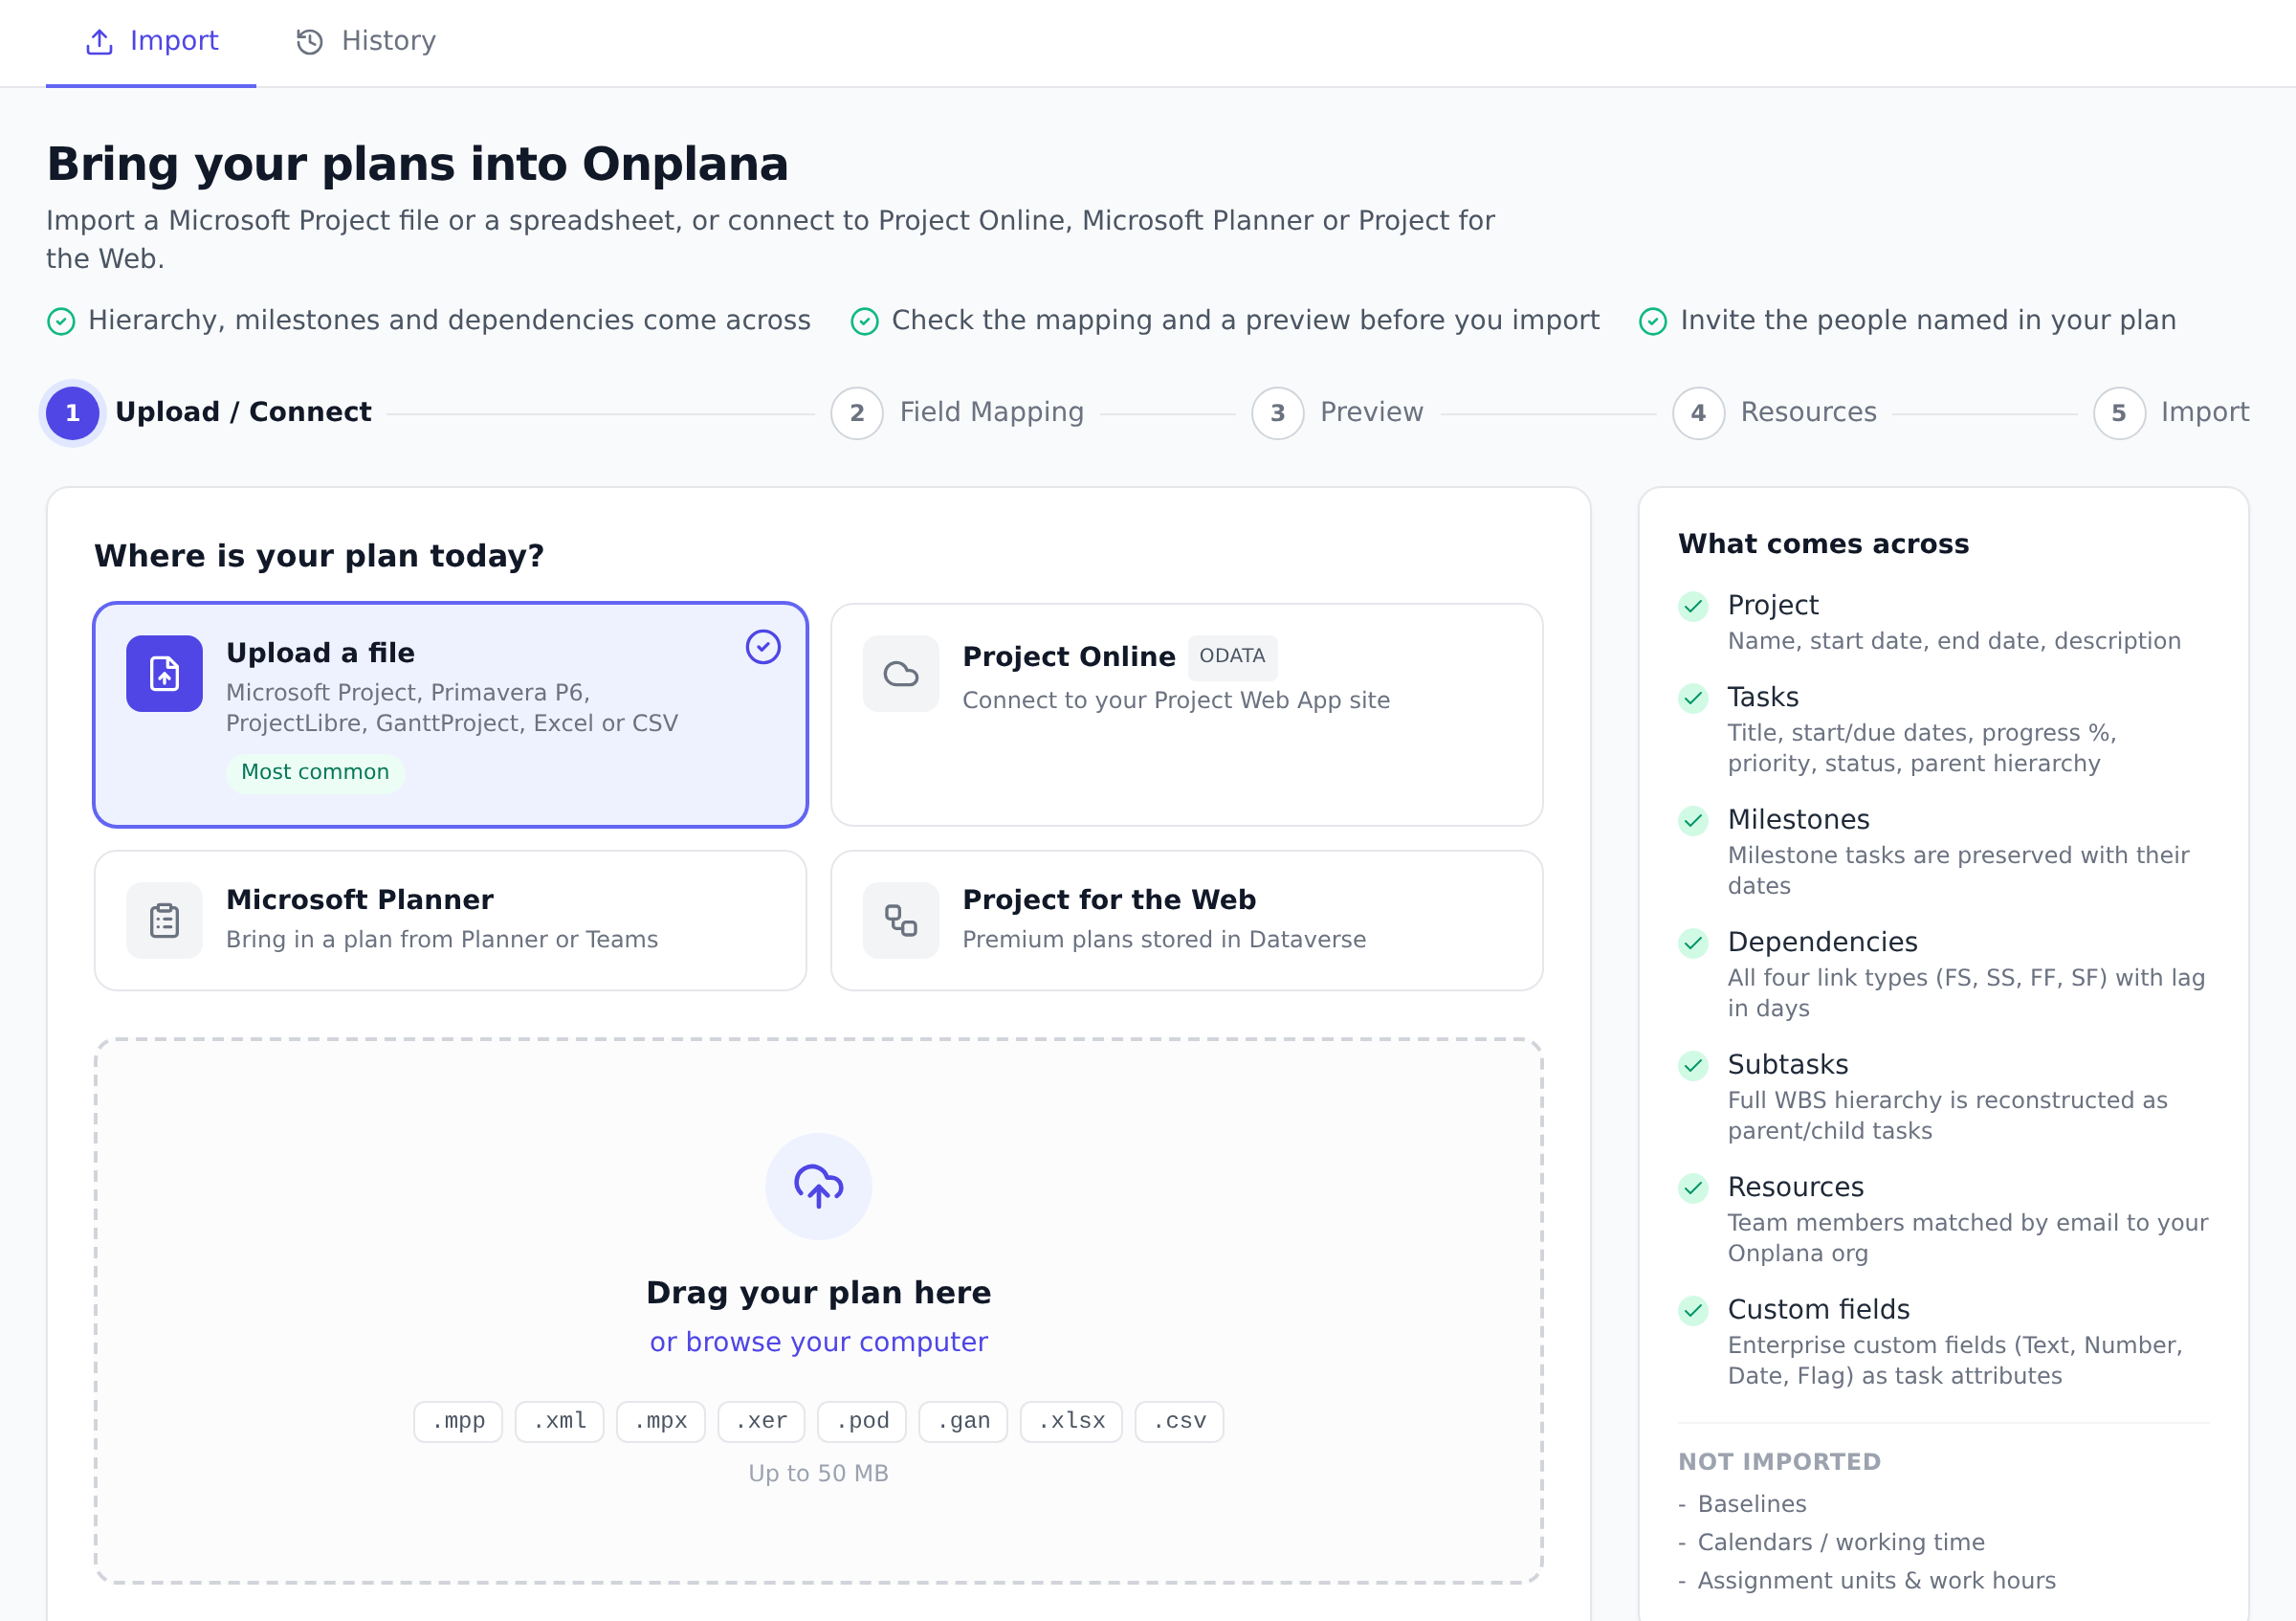This screenshot has height=1621, width=2296.
Task: Click the selected checkmark on Upload a file
Action: click(763, 647)
